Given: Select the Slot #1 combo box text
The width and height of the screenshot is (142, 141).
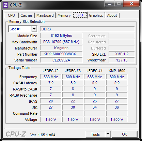Looking at the screenshot, I should [15, 29].
